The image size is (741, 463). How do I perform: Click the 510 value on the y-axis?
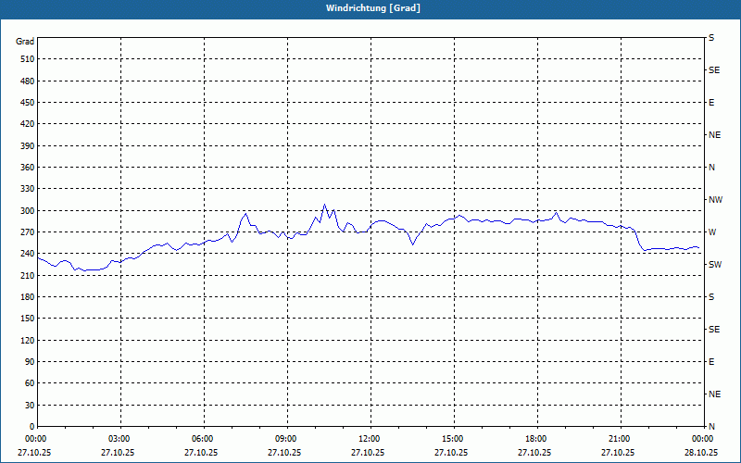click(x=26, y=59)
